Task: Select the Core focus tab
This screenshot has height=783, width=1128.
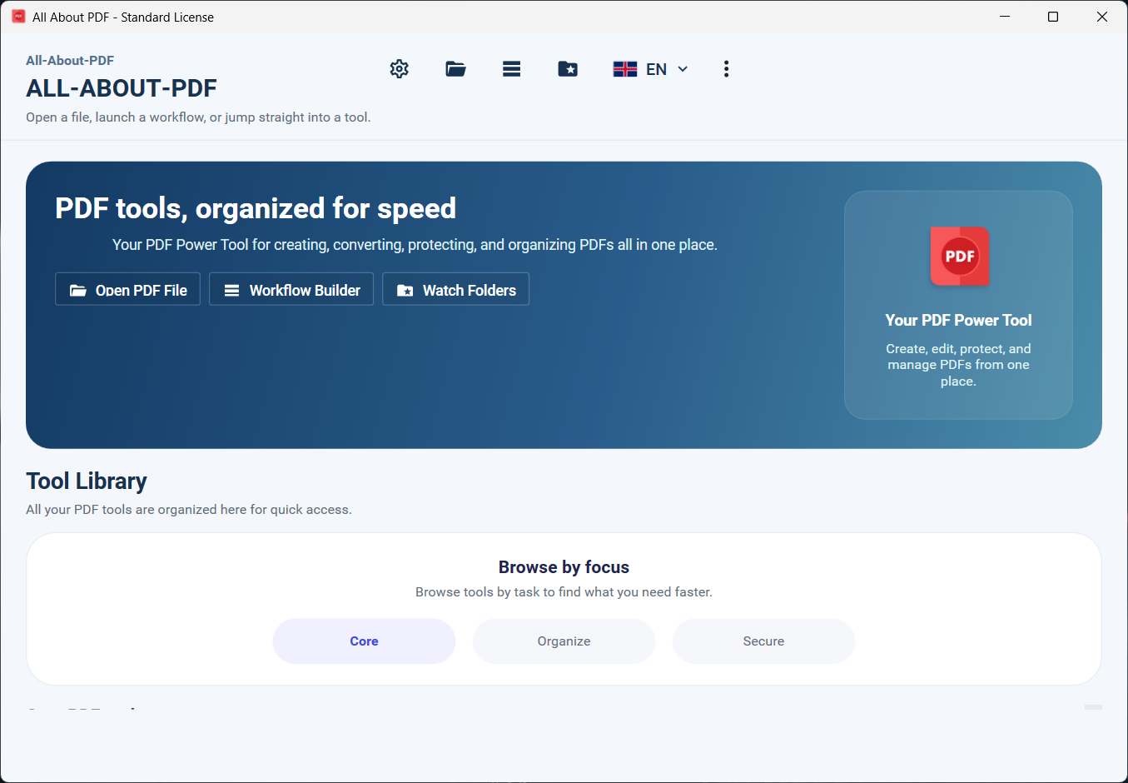Action: click(365, 641)
